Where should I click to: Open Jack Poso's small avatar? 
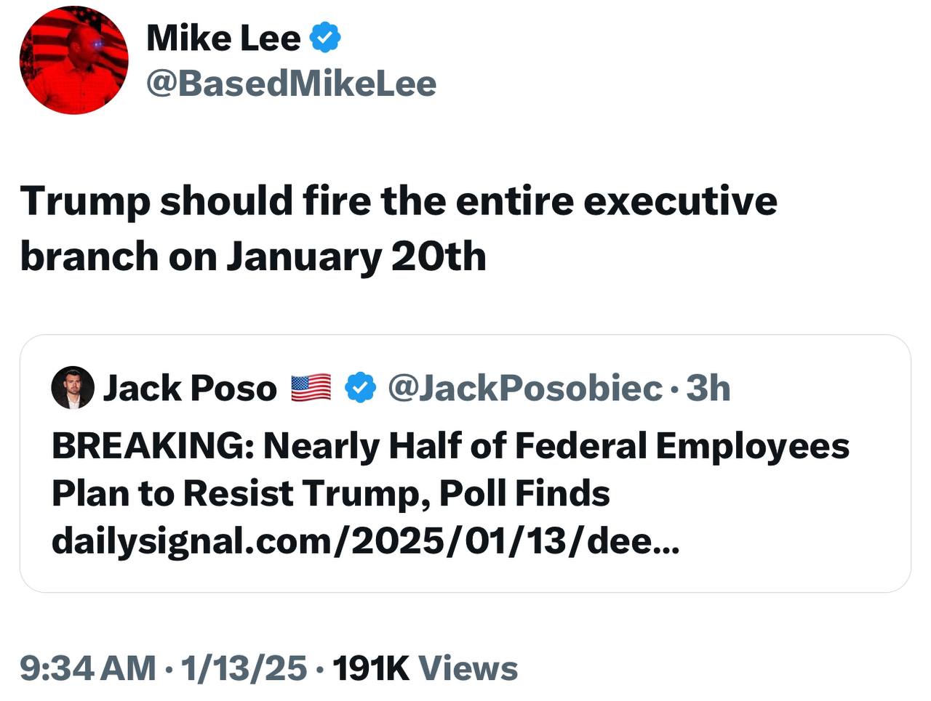[x=73, y=388]
